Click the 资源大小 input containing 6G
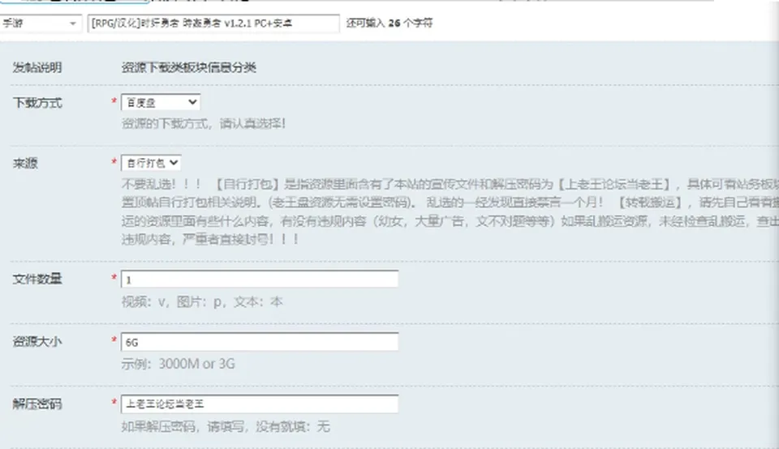 (260, 342)
